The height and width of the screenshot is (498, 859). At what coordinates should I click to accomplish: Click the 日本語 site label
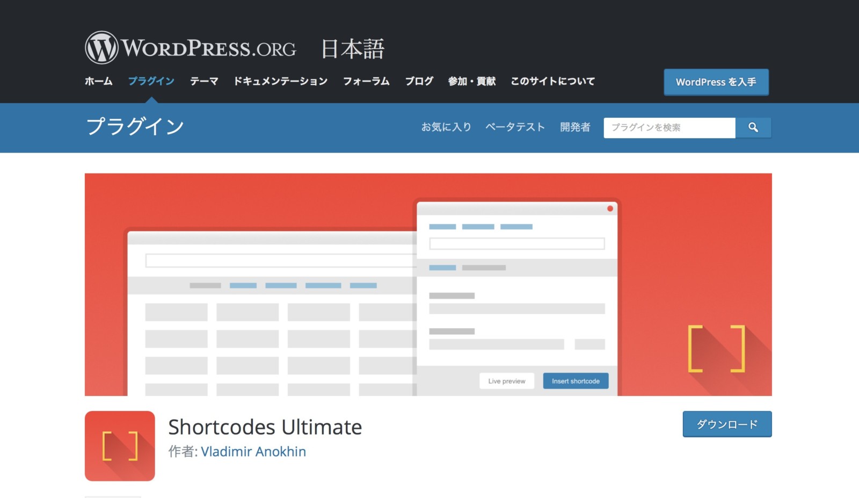pyautogui.click(x=353, y=49)
